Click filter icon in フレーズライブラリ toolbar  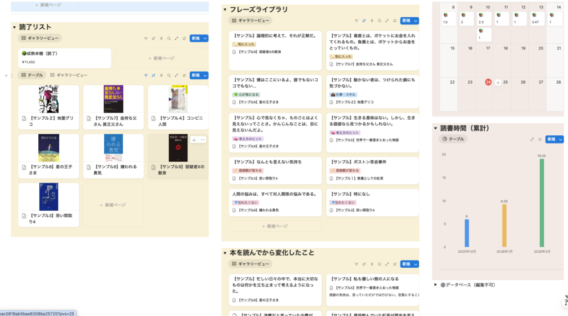356,21
